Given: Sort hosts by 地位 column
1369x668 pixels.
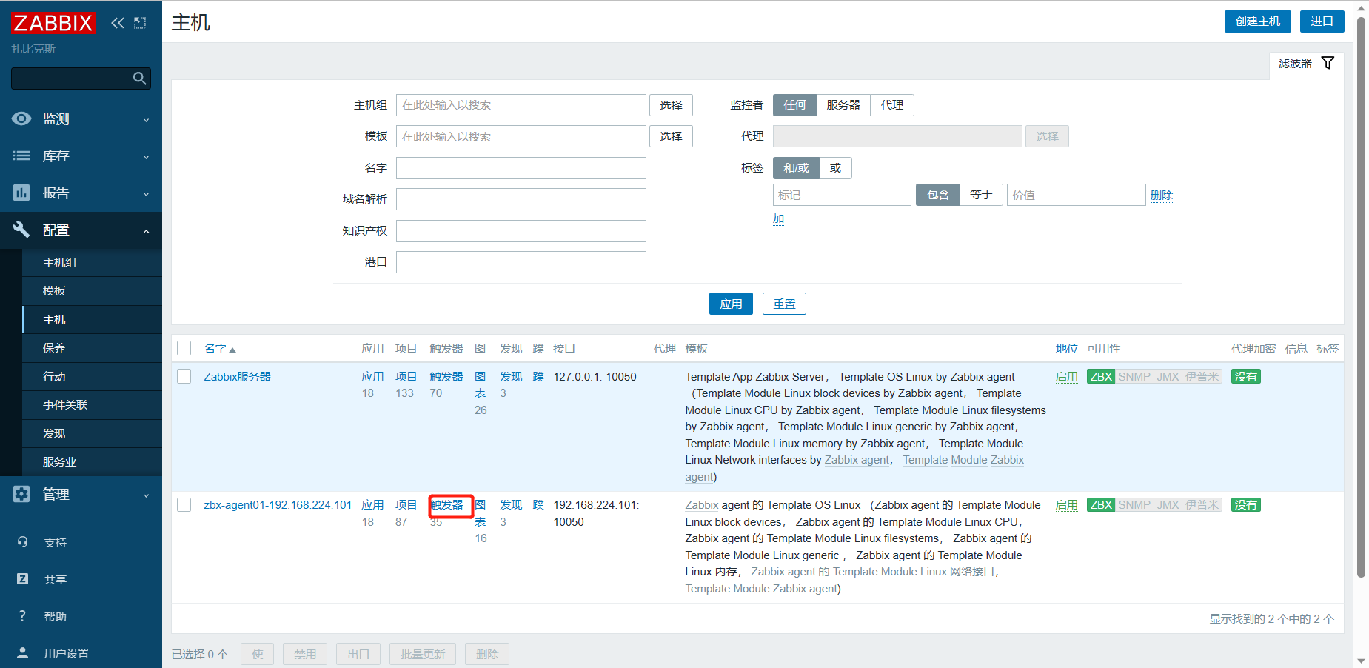Looking at the screenshot, I should 1067,349.
